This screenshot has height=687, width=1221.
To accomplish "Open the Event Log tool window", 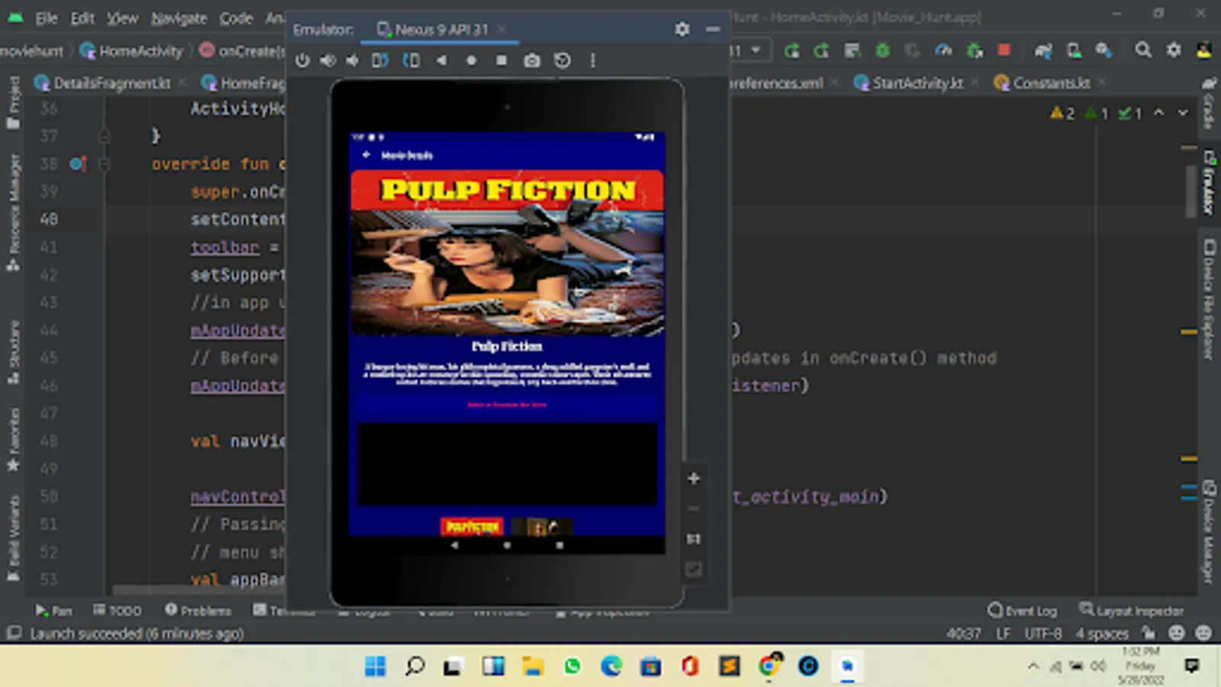I will [1023, 610].
